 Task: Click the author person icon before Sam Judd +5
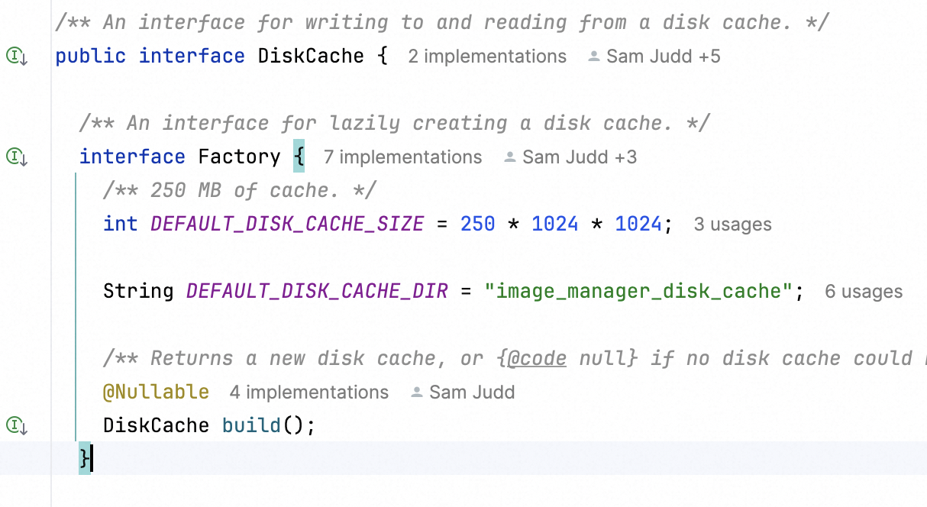pyautogui.click(x=594, y=57)
